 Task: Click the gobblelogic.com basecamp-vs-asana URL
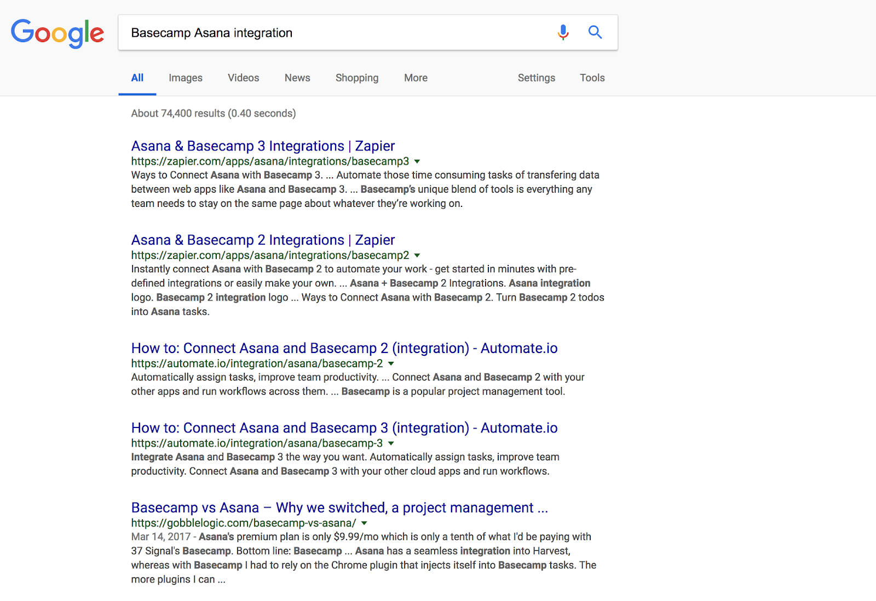pos(244,523)
